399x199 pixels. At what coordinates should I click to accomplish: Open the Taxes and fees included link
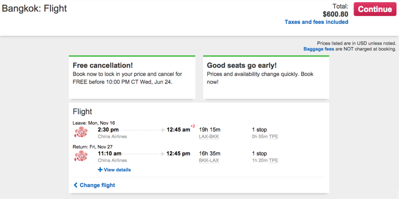[316, 22]
